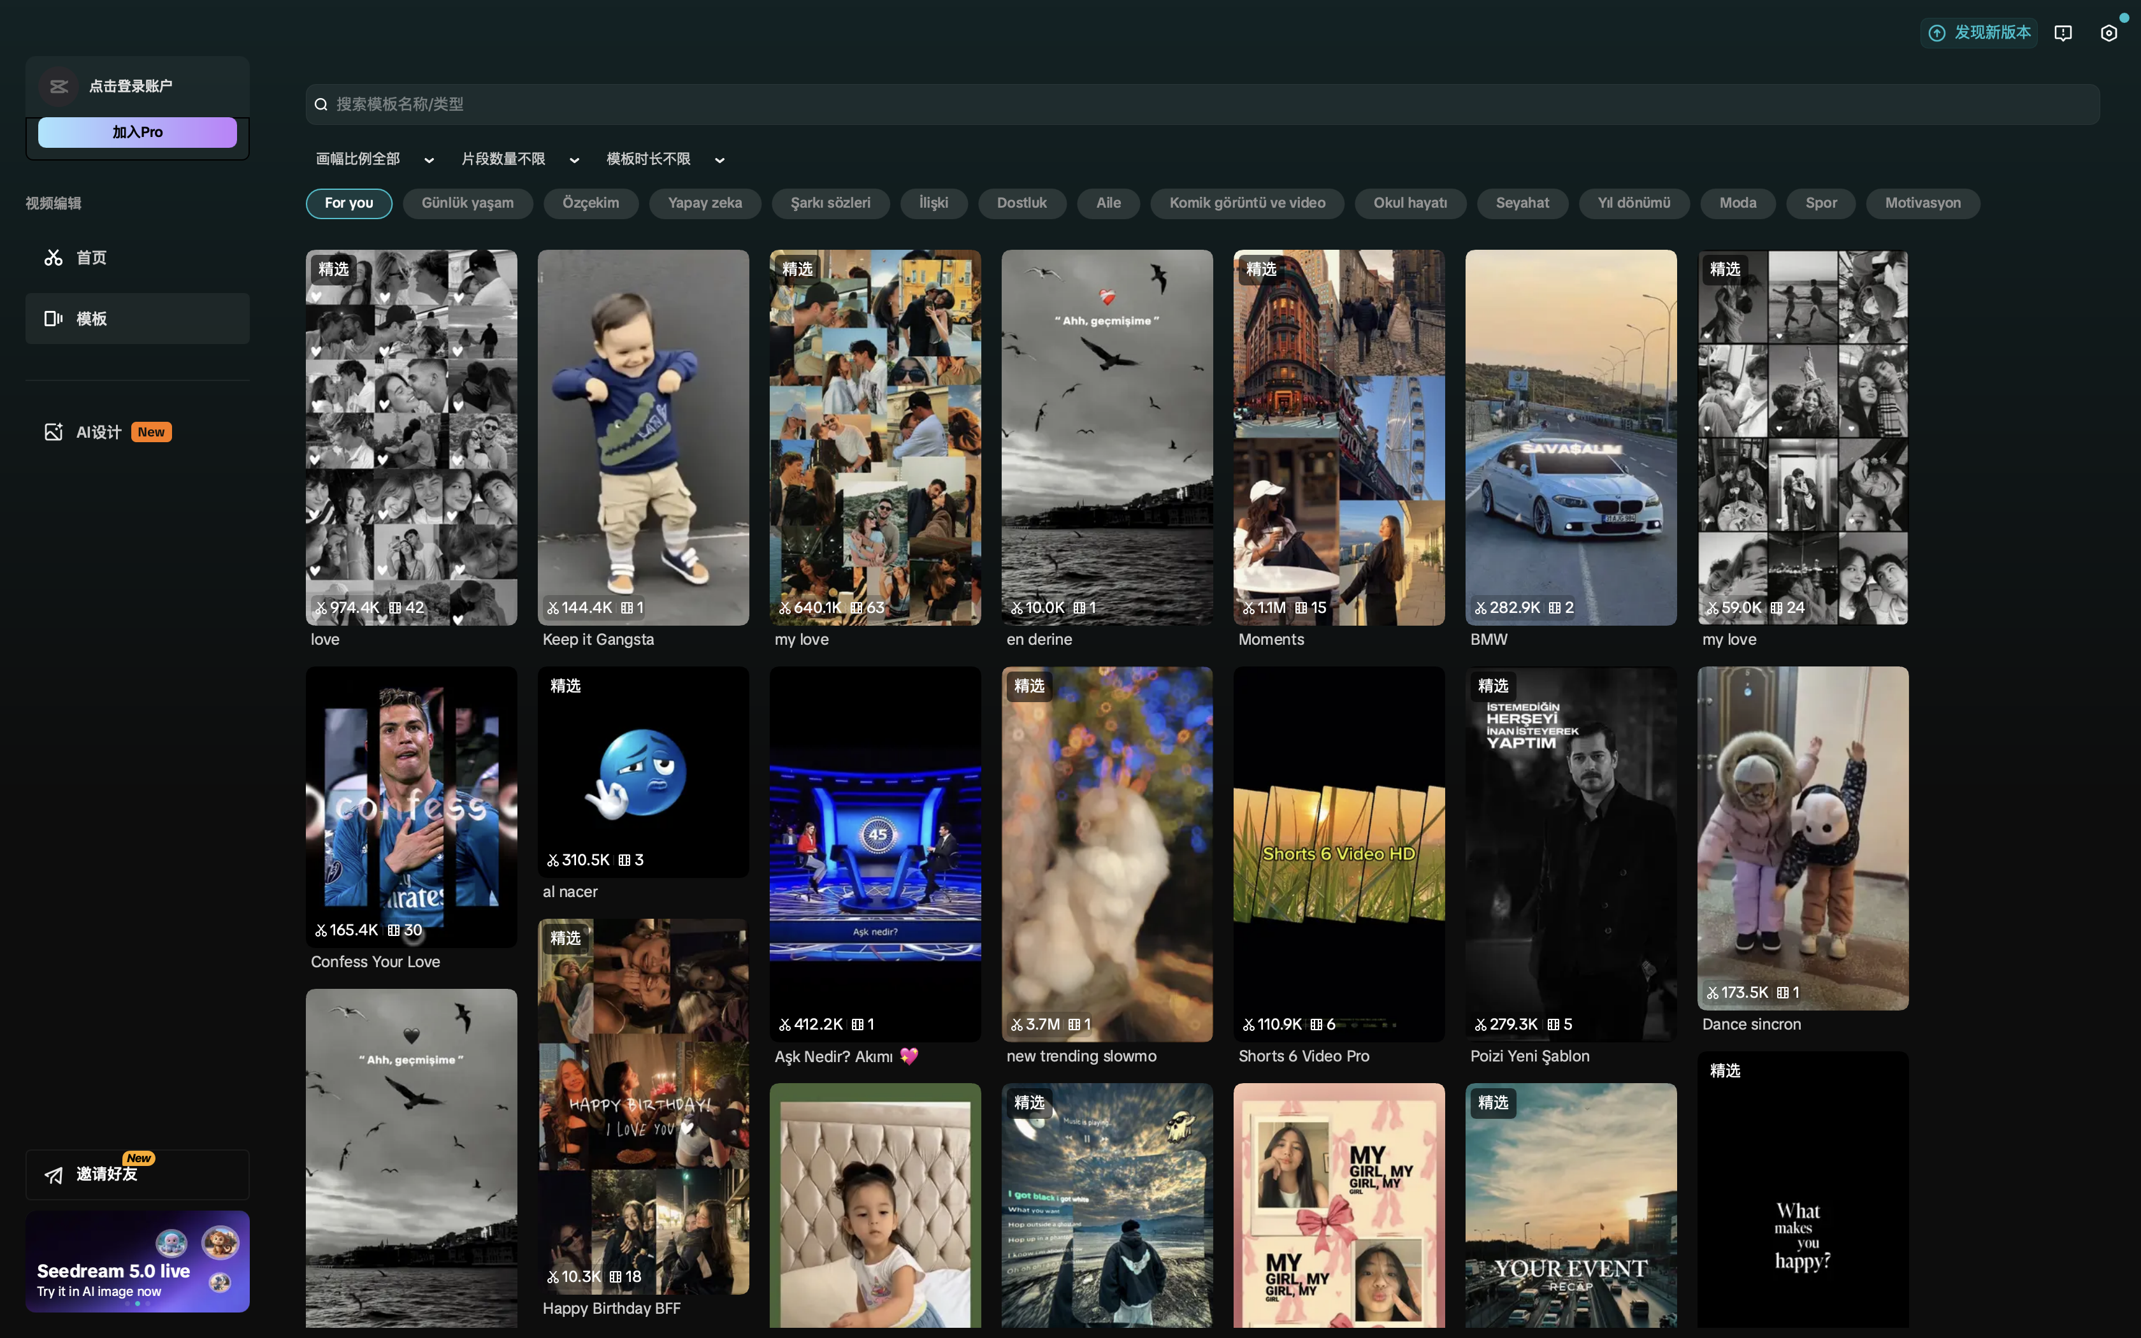Expand the 片段数量不限 clip count dropdown
The image size is (2141, 1338).
(519, 159)
